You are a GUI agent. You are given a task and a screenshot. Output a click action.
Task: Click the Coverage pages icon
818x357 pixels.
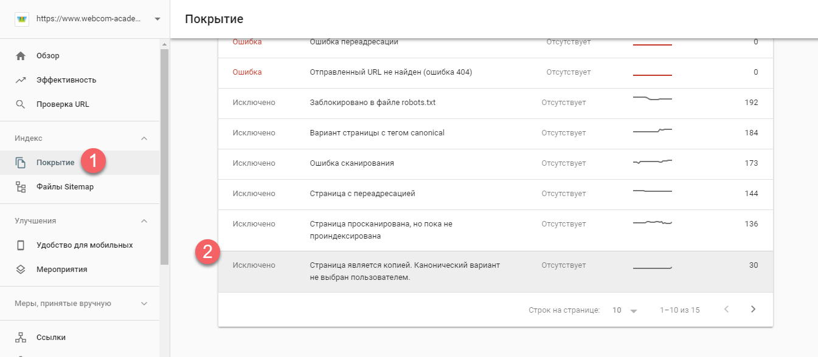[21, 163]
